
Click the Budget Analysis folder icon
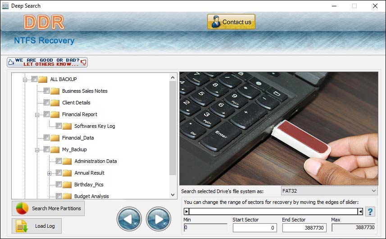67,196
